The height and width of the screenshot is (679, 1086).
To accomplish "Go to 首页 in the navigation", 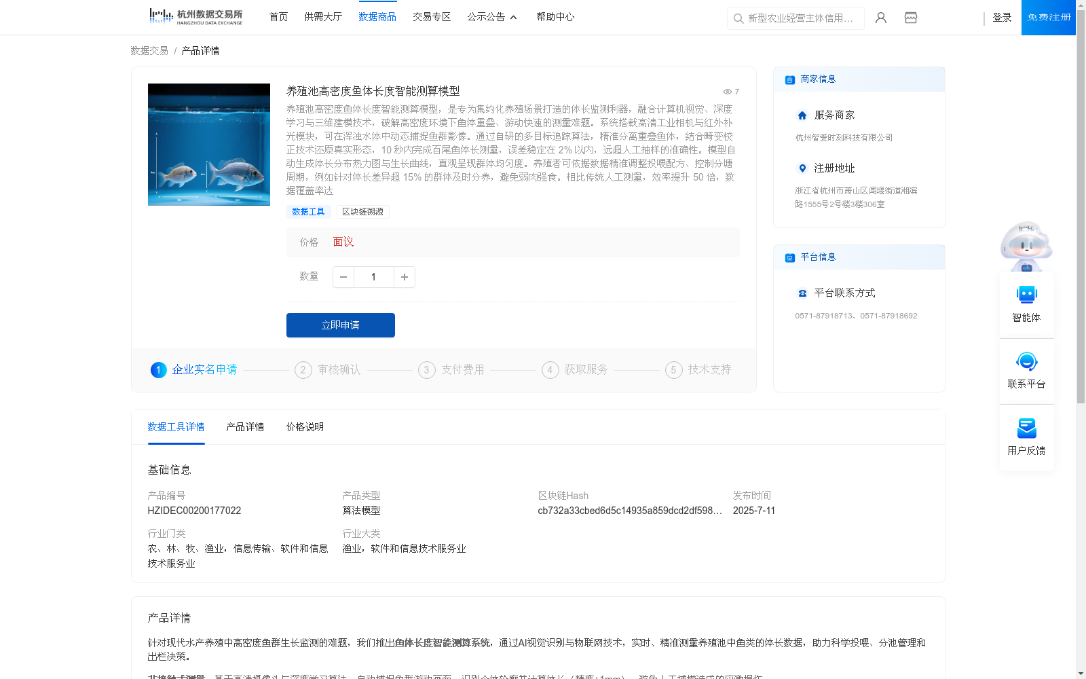I will tap(278, 17).
